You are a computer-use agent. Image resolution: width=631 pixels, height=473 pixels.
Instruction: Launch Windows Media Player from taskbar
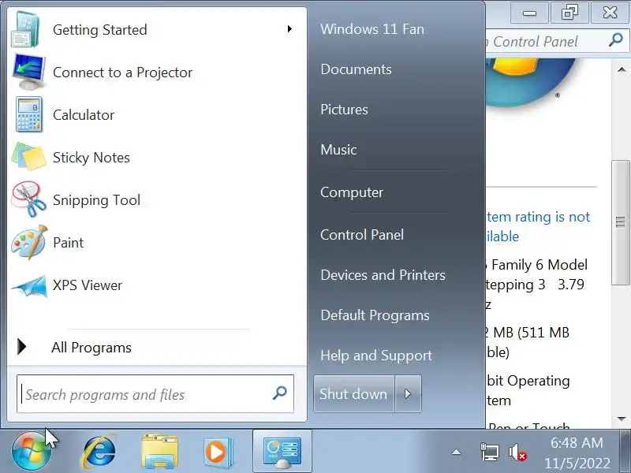click(x=218, y=451)
